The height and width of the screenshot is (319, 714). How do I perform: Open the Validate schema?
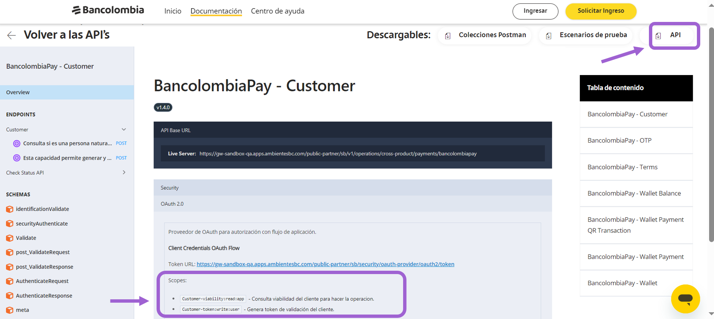[26, 238]
